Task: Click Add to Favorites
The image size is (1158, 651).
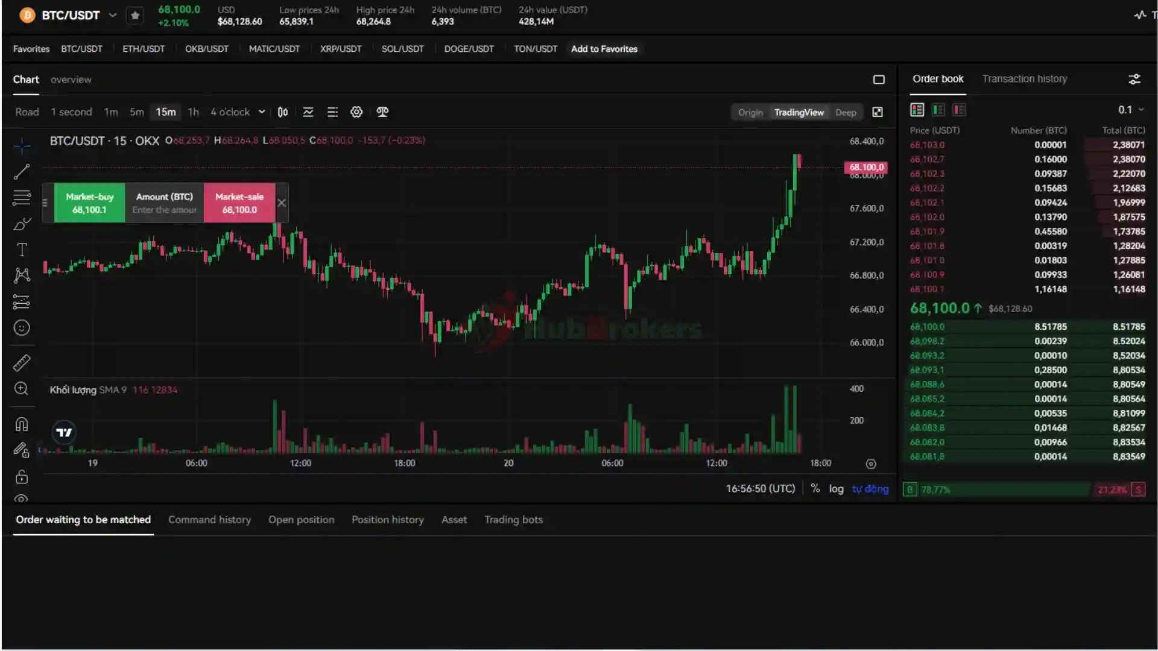Action: click(604, 49)
